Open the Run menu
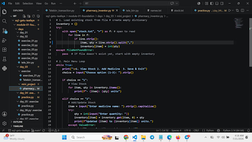 click(53, 3)
